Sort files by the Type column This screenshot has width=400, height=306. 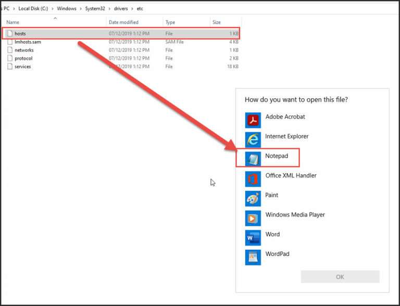[x=170, y=22]
